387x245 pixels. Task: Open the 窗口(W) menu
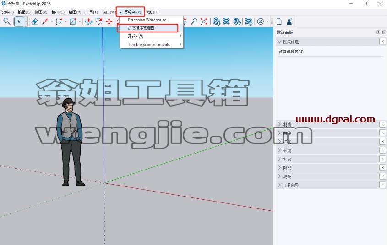pyautogui.click(x=109, y=12)
